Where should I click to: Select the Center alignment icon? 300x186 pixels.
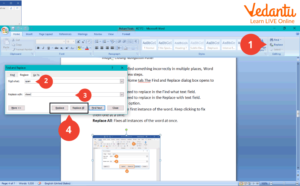click(x=102, y=48)
